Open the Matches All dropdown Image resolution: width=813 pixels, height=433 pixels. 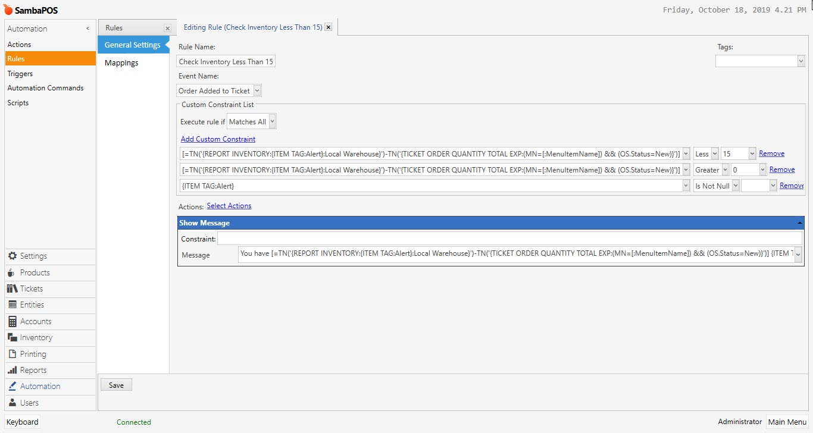pos(273,122)
